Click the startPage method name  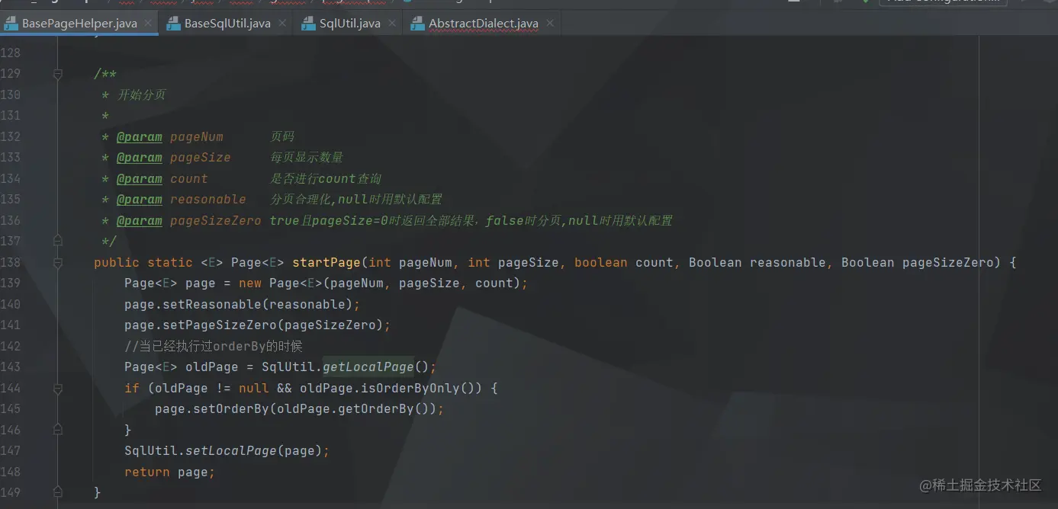coord(326,262)
